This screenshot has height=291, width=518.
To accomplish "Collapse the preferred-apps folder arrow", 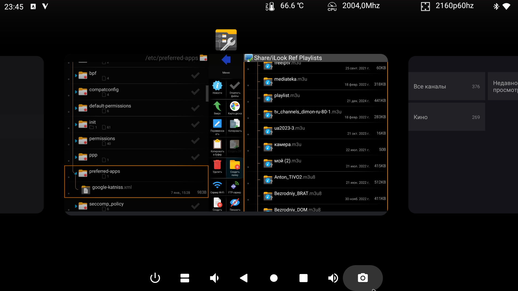I will pos(76,173).
